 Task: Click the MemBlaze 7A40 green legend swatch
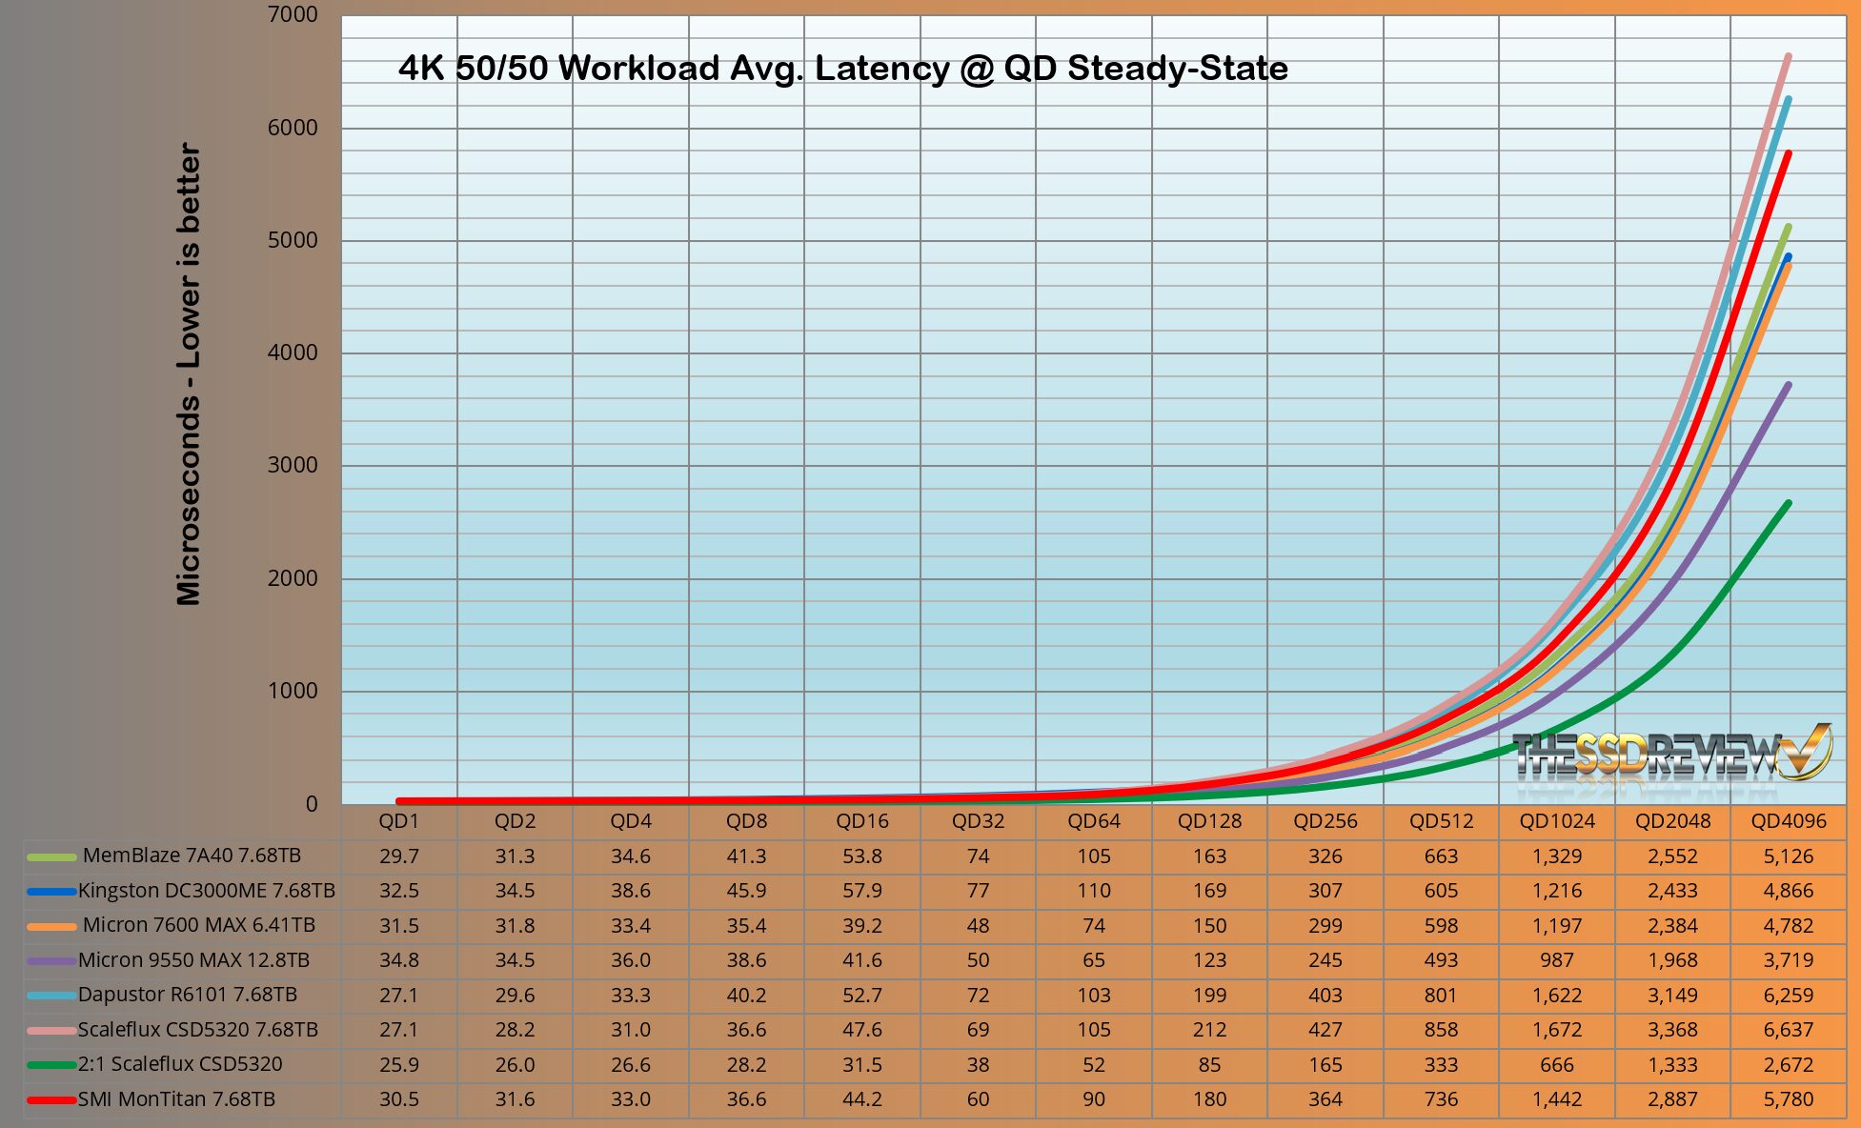pos(51,856)
